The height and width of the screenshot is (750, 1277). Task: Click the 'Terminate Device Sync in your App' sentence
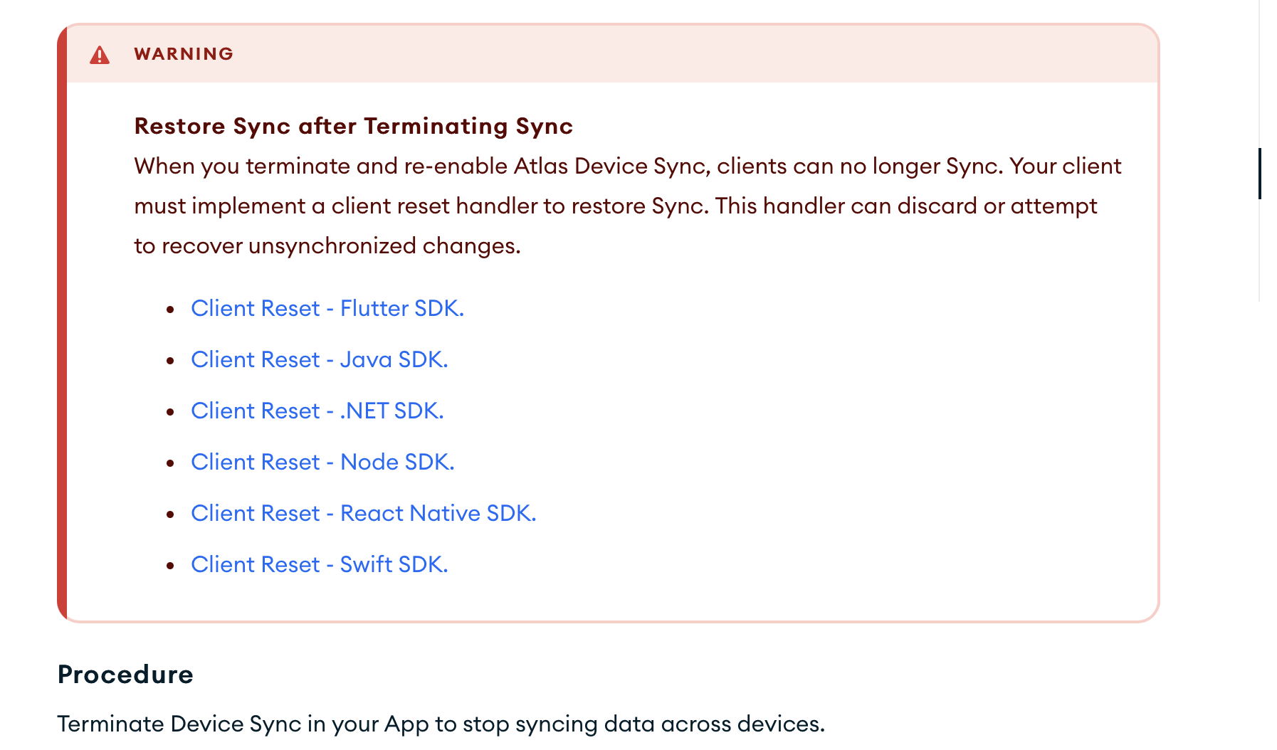[x=242, y=724]
